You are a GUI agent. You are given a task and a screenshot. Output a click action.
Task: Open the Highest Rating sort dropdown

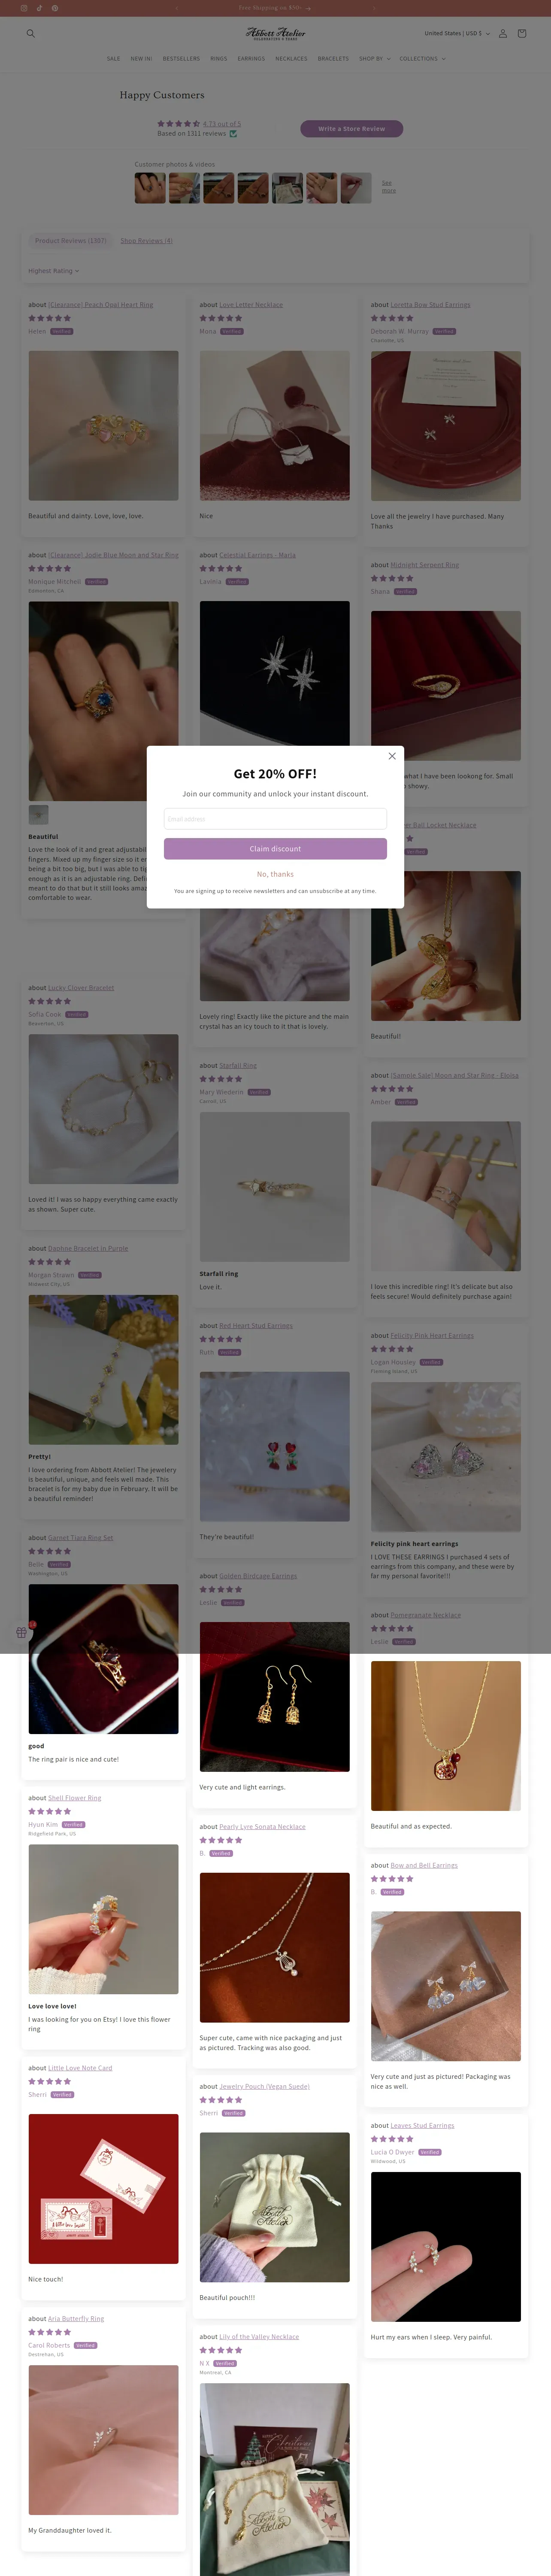[53, 271]
